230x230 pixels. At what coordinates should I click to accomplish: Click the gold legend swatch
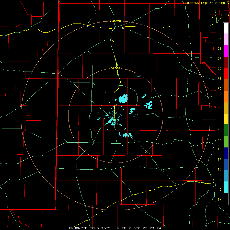point(226,108)
